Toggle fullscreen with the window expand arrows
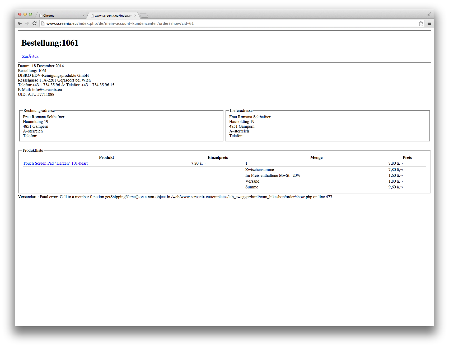The height and width of the screenshot is (347, 449). point(429,14)
